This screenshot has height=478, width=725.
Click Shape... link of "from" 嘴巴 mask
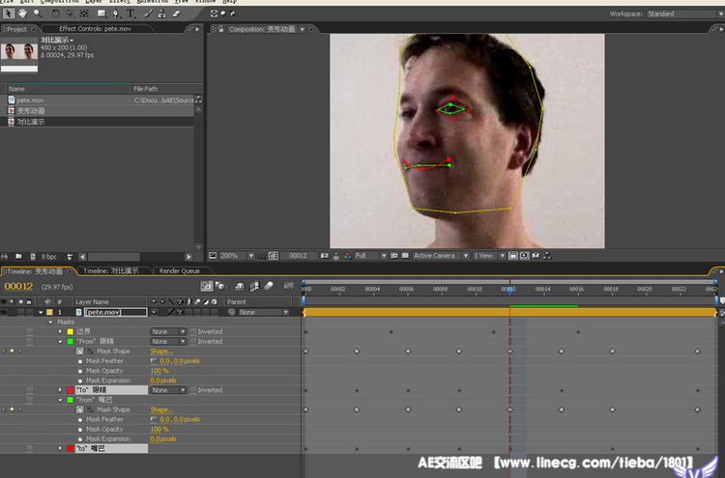pyautogui.click(x=161, y=409)
